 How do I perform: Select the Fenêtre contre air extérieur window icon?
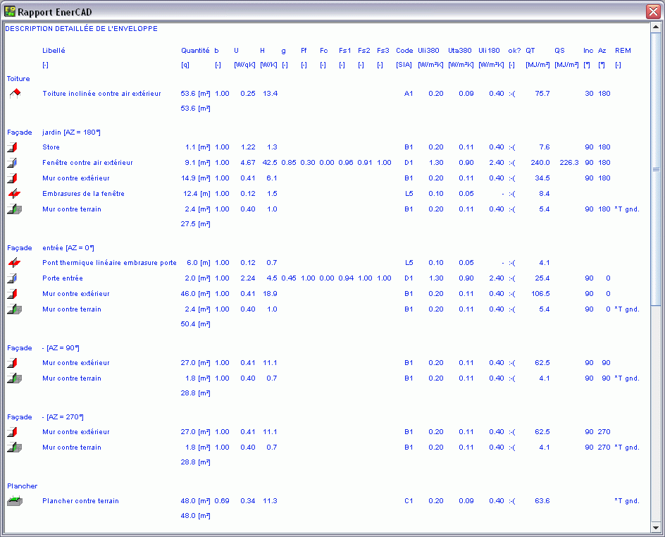coord(13,163)
